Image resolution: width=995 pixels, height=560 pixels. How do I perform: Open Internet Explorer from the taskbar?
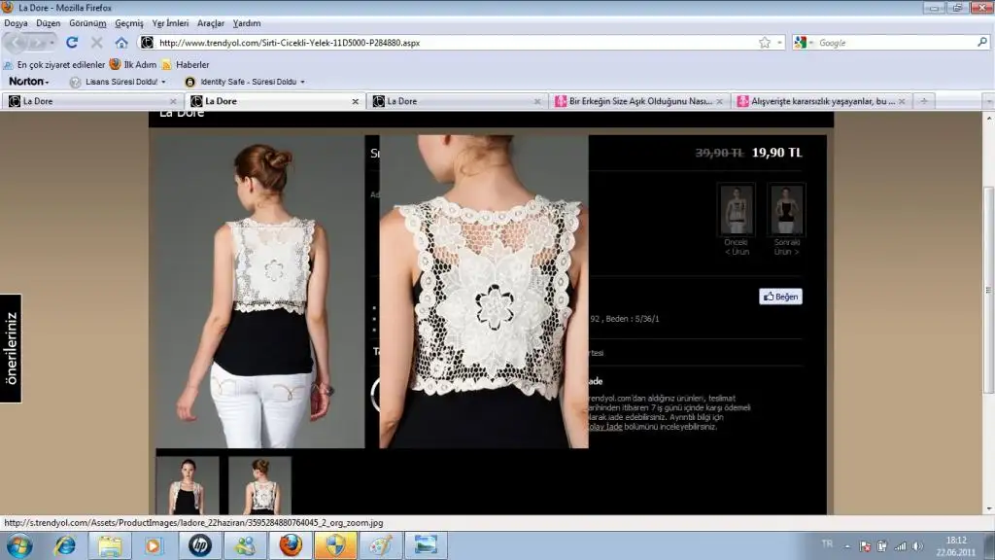tap(65, 545)
